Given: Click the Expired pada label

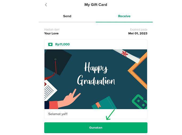Looking at the screenshot, I should [139, 30].
